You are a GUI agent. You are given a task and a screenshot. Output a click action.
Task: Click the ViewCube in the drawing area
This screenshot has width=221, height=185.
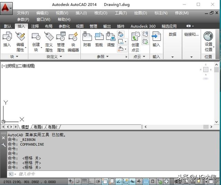[206, 70]
